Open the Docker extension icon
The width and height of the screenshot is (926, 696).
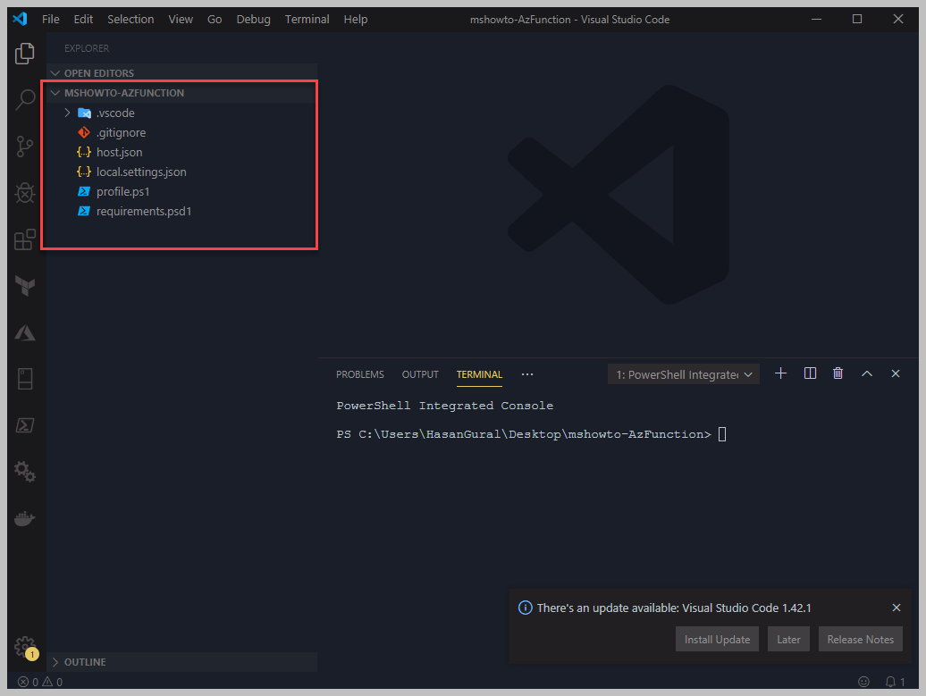25,518
